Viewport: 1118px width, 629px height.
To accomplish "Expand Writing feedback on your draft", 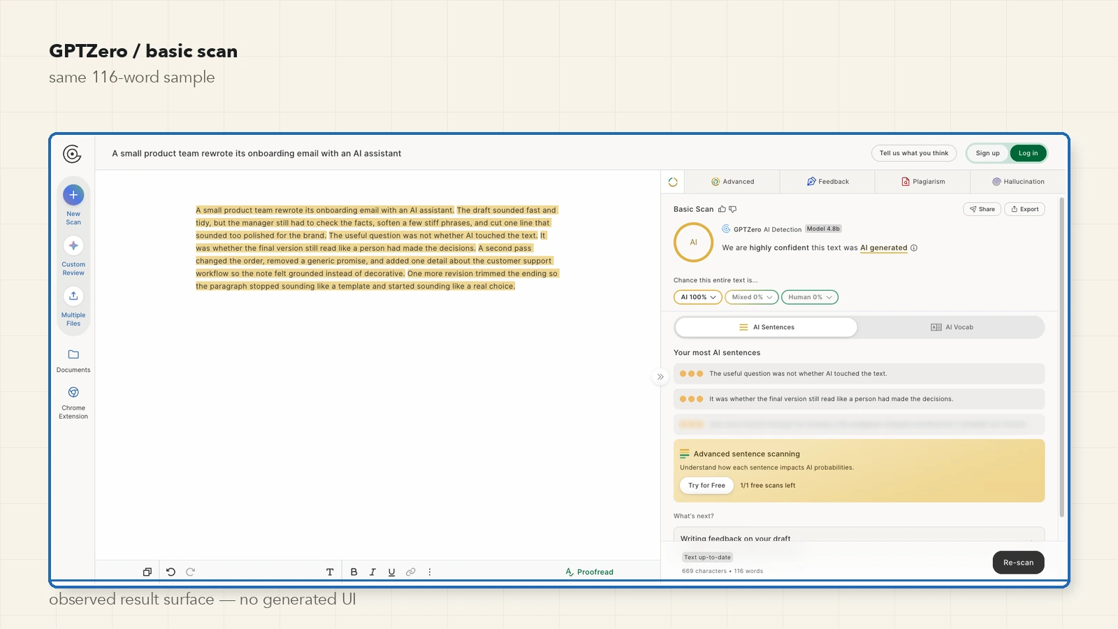I will tap(859, 535).
